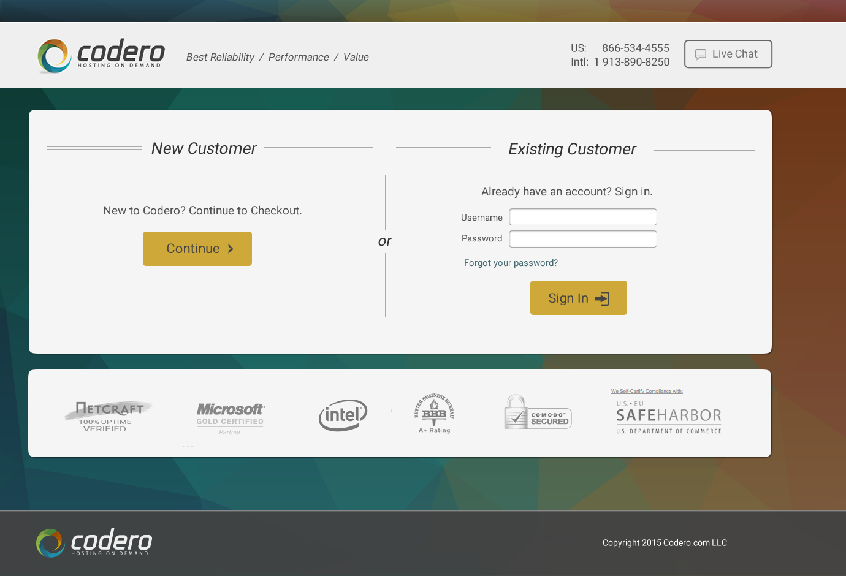The height and width of the screenshot is (576, 846).
Task: Open 'We Self-Certify Compliance with' link
Action: [x=647, y=391]
